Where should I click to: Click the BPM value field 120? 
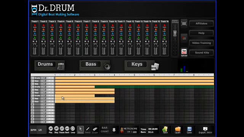pyautogui.click(x=42, y=130)
